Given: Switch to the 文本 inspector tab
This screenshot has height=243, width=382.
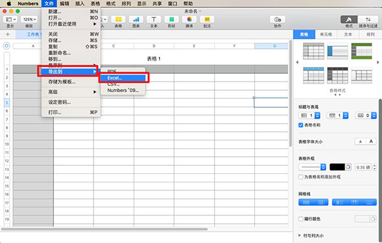Looking at the screenshot, I should coord(348,35).
